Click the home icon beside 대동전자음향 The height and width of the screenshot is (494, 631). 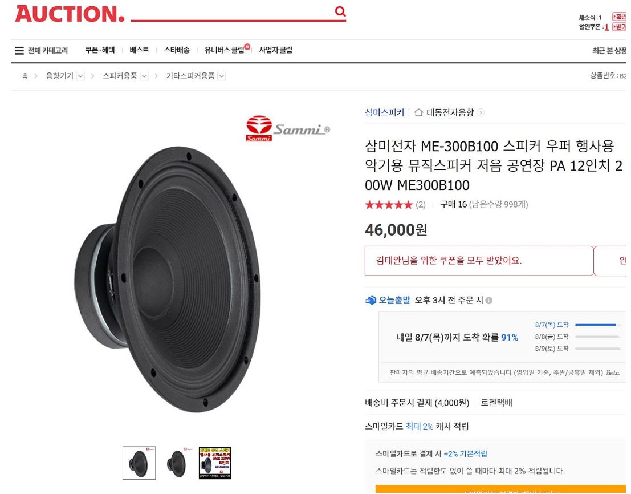pos(418,113)
